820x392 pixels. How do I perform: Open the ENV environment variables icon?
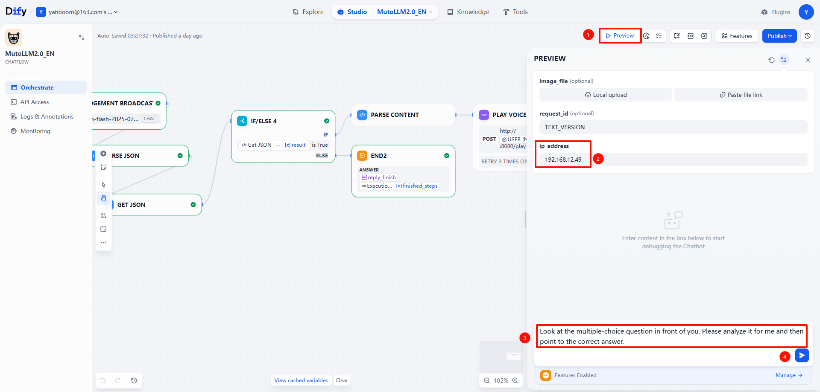(691, 36)
